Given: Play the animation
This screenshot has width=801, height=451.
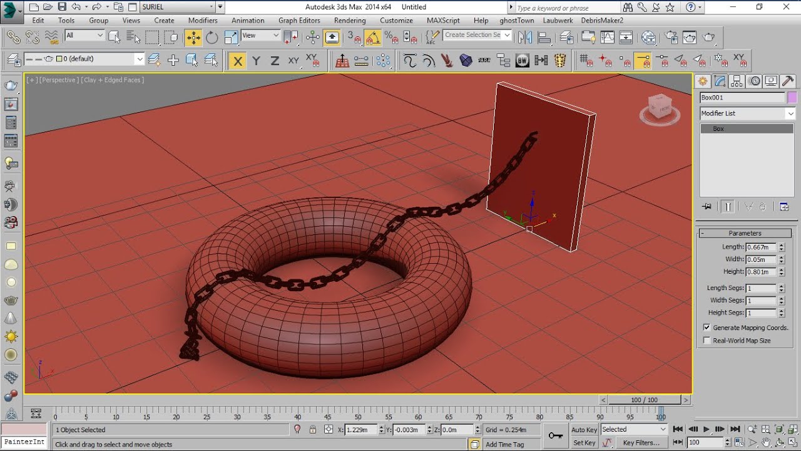Looking at the screenshot, I should [707, 429].
